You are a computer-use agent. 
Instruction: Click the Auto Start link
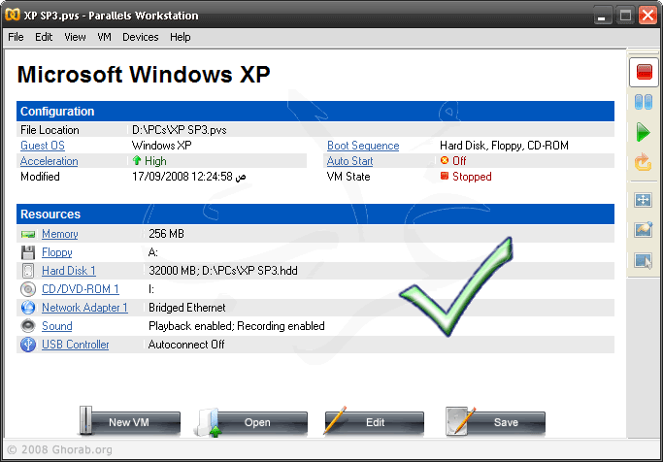[350, 161]
